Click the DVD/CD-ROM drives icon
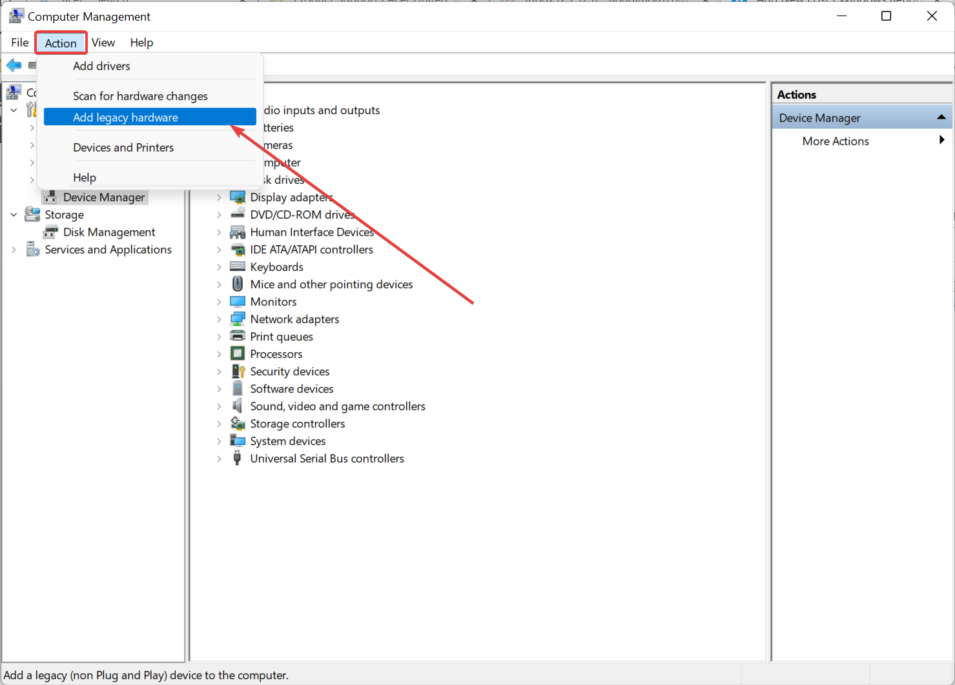 click(238, 215)
